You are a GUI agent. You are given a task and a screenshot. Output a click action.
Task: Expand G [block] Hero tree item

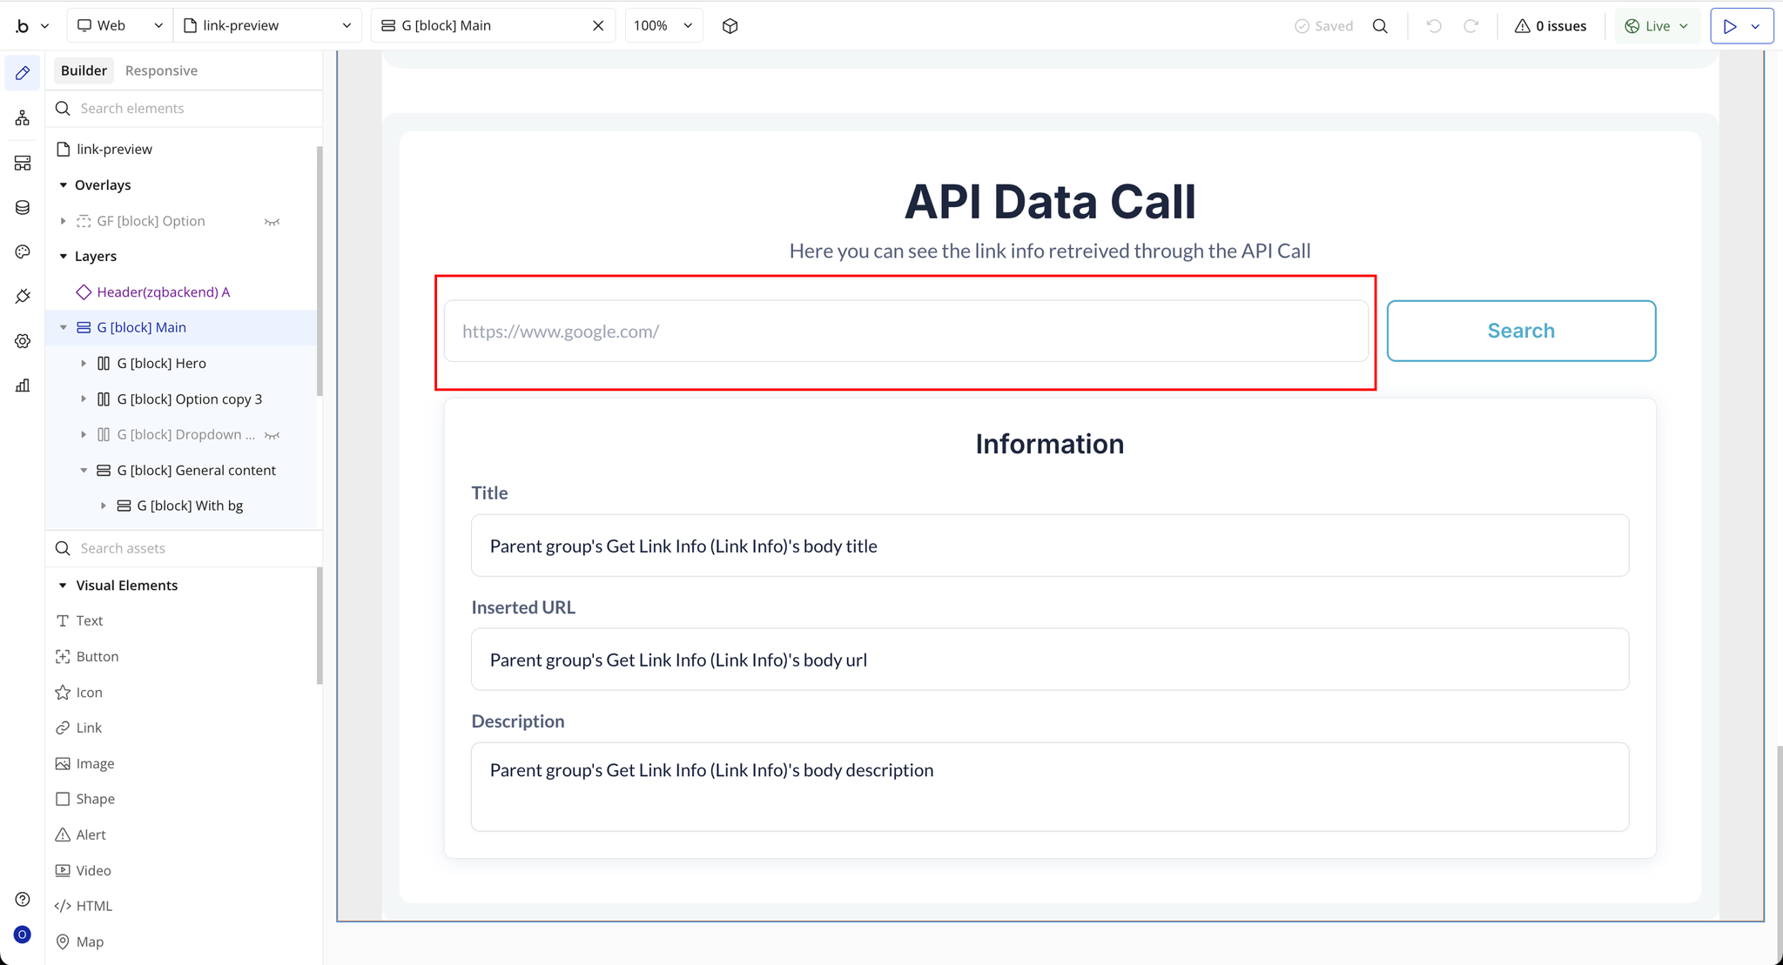coord(84,364)
